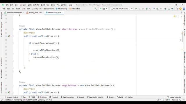The width and height of the screenshot is (186, 104).
Task: Open the VCS menu
Action: pos(58,5)
